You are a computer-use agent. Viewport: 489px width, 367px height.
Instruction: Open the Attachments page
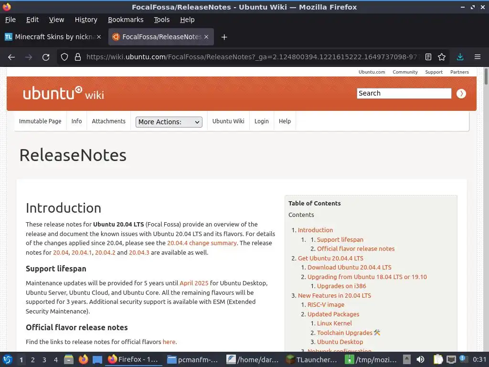pos(108,121)
